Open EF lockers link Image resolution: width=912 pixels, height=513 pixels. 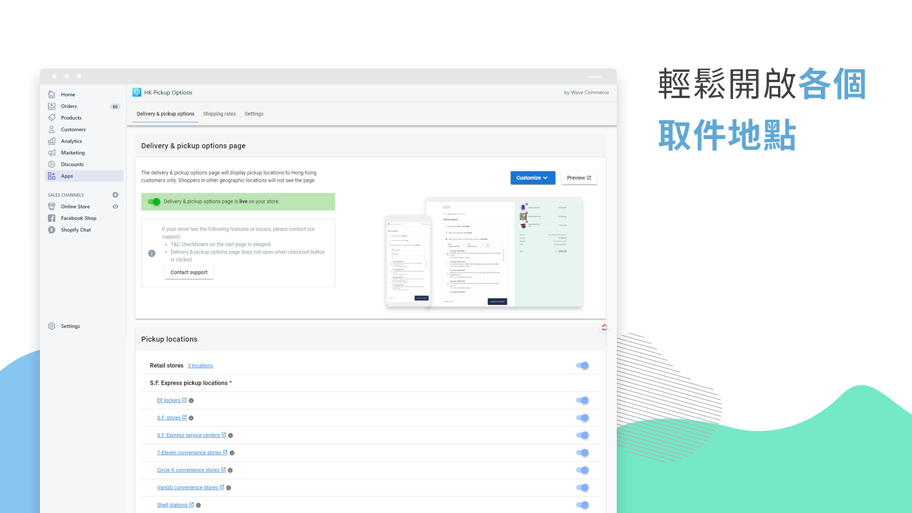[172, 401]
